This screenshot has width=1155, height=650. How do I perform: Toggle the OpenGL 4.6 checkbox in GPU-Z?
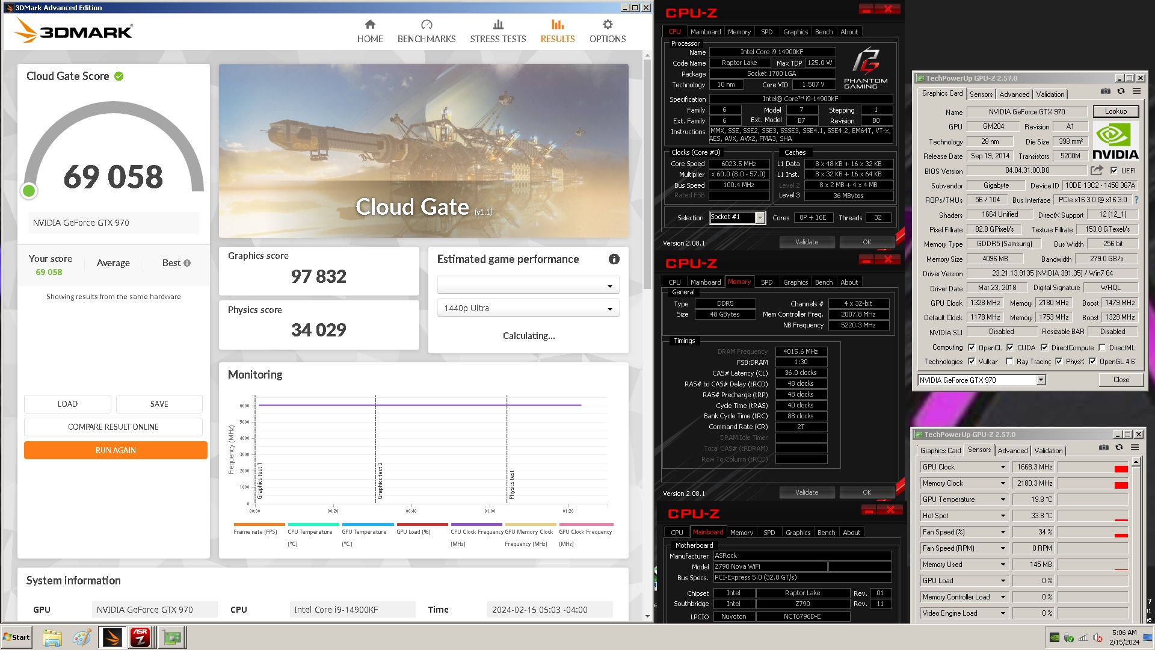pyautogui.click(x=1092, y=362)
